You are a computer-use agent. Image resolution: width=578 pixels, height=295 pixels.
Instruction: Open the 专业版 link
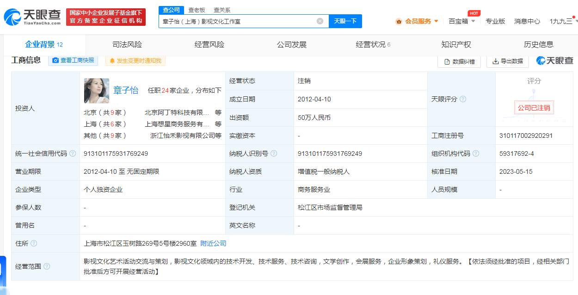pos(495,21)
